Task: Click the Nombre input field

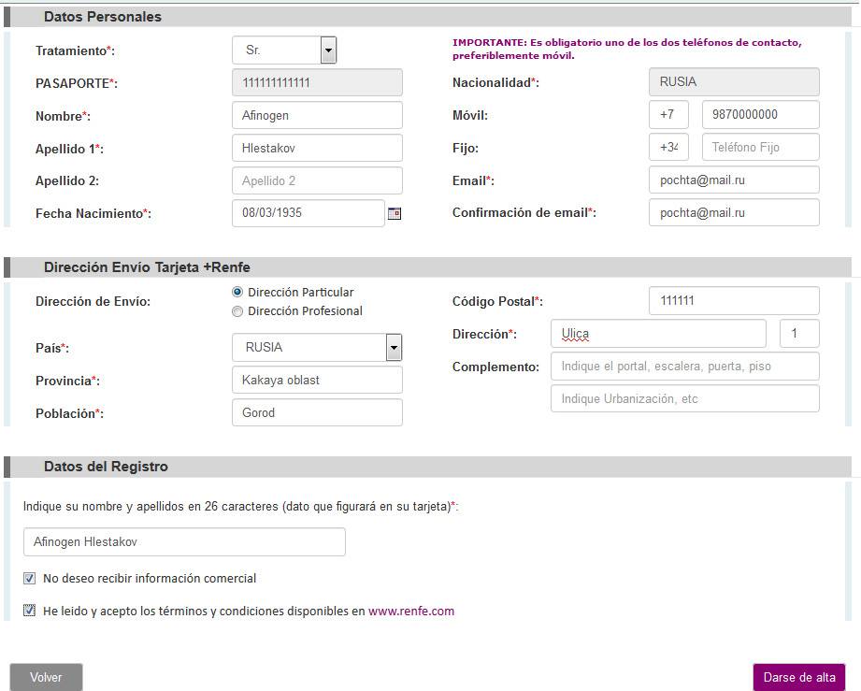Action: point(317,116)
